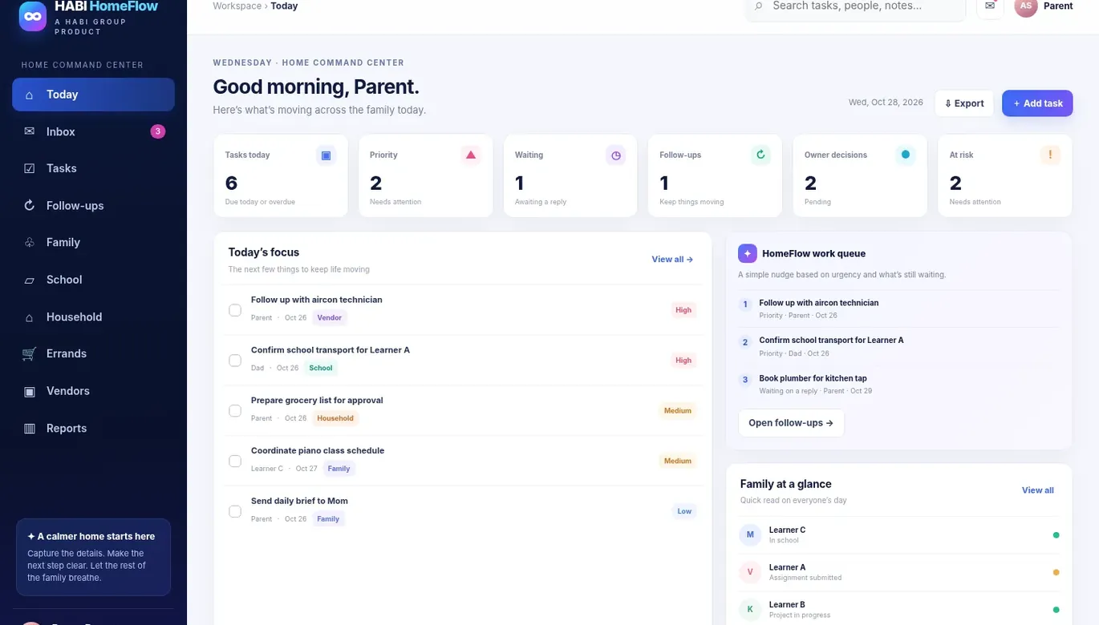Image resolution: width=1099 pixels, height=625 pixels.
Task: Open Errands in the sidebar
Action: point(93,354)
